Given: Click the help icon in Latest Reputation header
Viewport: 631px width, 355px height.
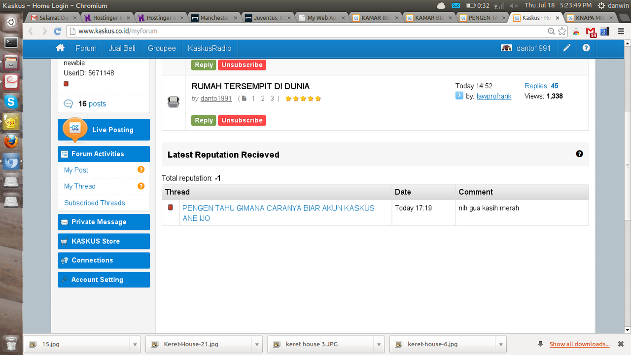Looking at the screenshot, I should pyautogui.click(x=579, y=154).
